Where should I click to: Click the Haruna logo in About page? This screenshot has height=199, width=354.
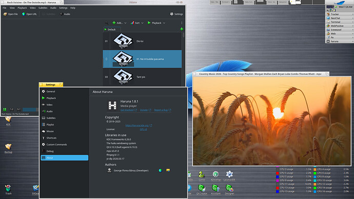pos(112,105)
